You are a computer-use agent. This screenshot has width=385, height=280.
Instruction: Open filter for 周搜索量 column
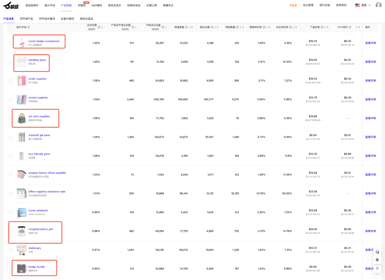[x=192, y=27]
